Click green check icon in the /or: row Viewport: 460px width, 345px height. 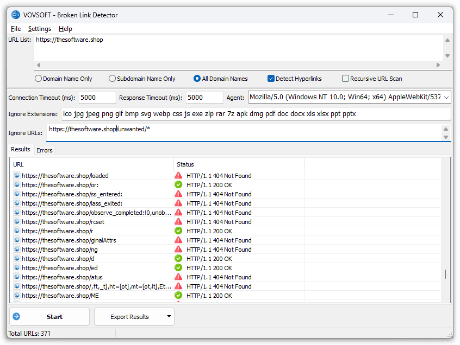[x=178, y=184]
